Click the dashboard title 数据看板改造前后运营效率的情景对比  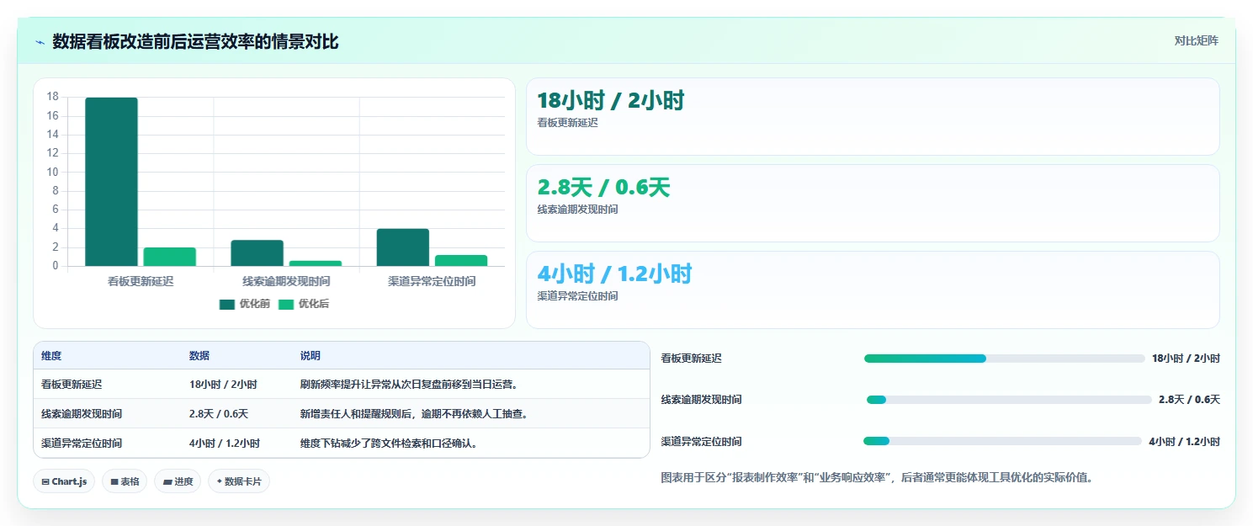[196, 42]
